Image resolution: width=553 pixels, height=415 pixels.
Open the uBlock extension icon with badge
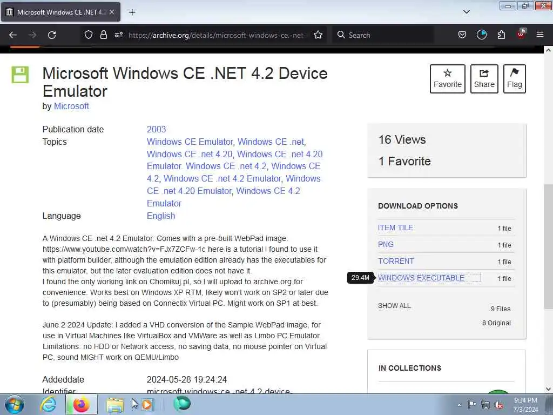521,34
